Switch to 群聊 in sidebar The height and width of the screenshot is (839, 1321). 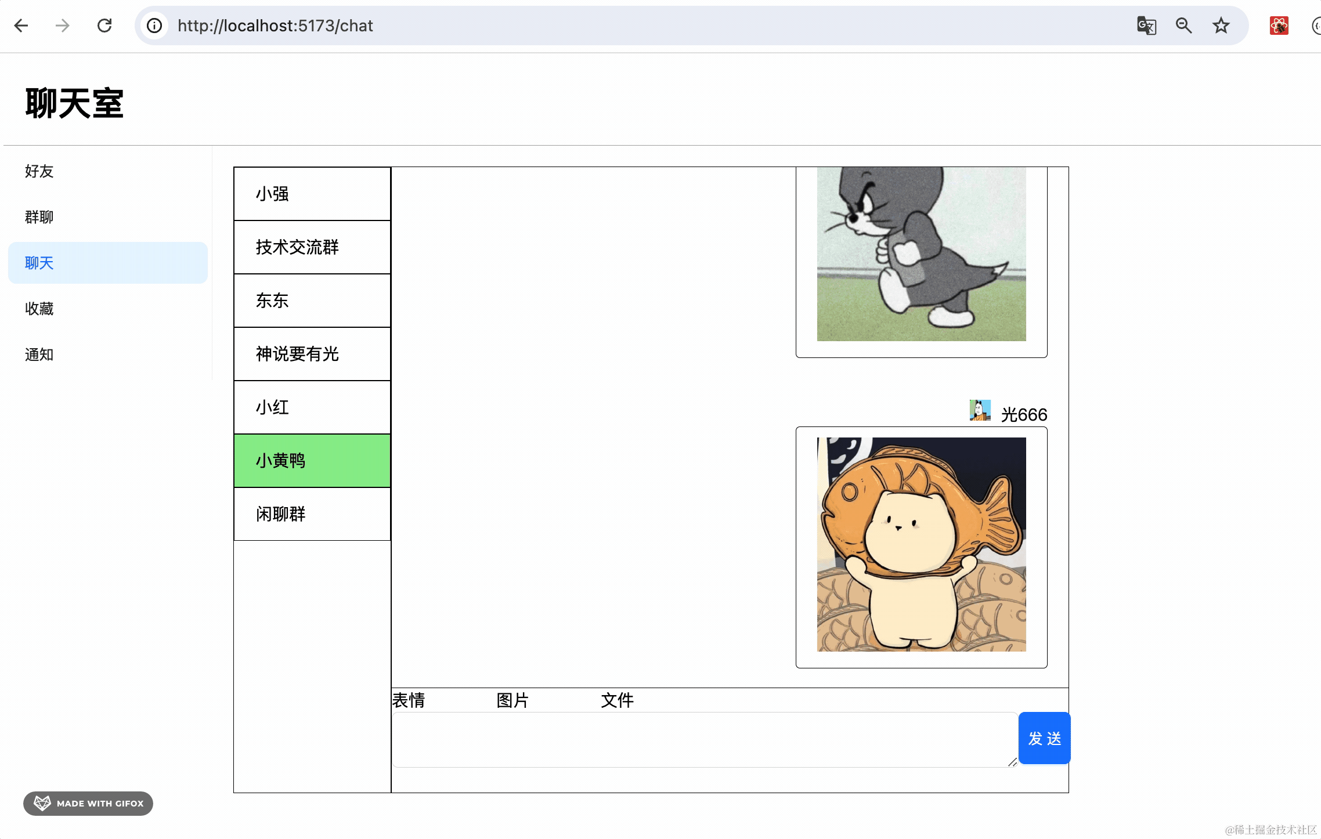tap(39, 217)
